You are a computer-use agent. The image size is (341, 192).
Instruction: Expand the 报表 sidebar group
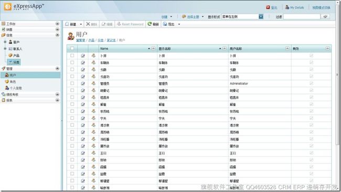[x=57, y=100]
